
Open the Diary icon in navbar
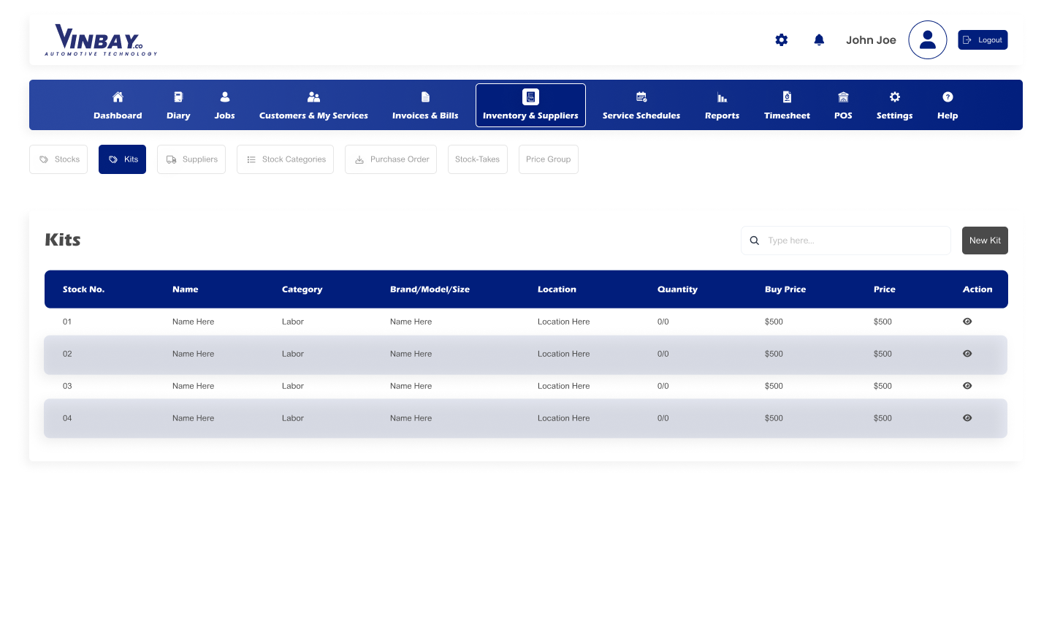[178, 97]
